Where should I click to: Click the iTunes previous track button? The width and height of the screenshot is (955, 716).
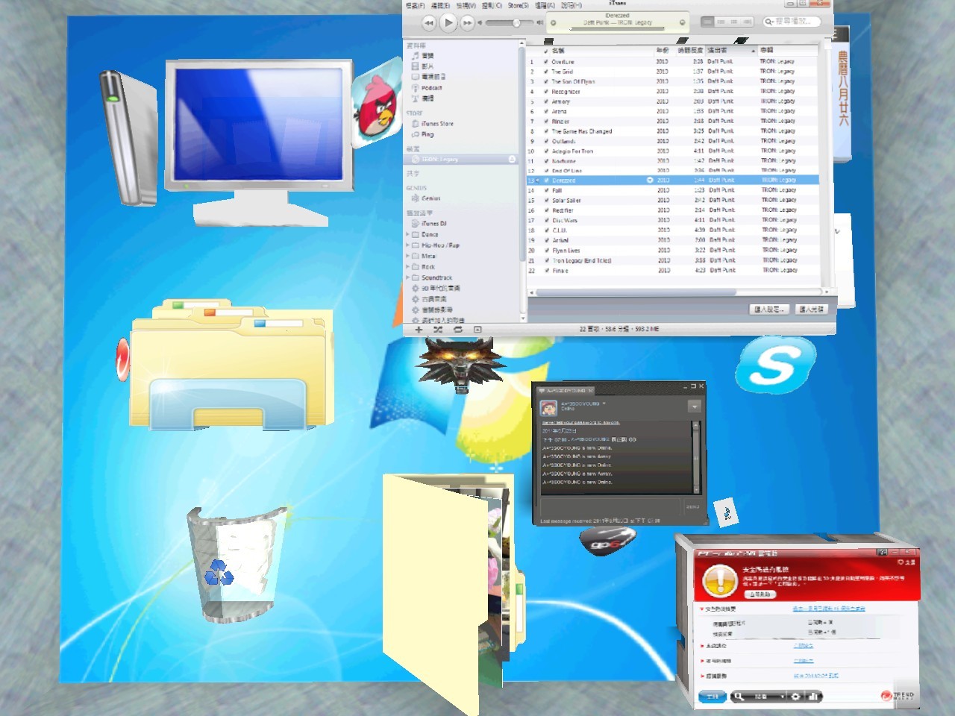click(x=428, y=23)
